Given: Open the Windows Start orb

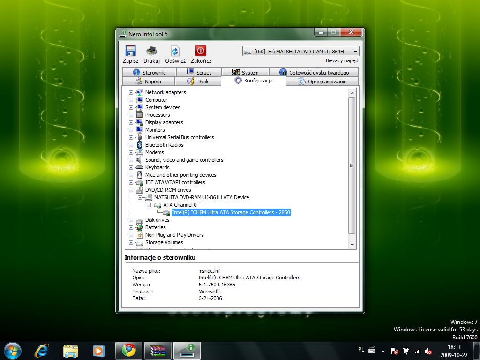Looking at the screenshot, I should 12,351.
